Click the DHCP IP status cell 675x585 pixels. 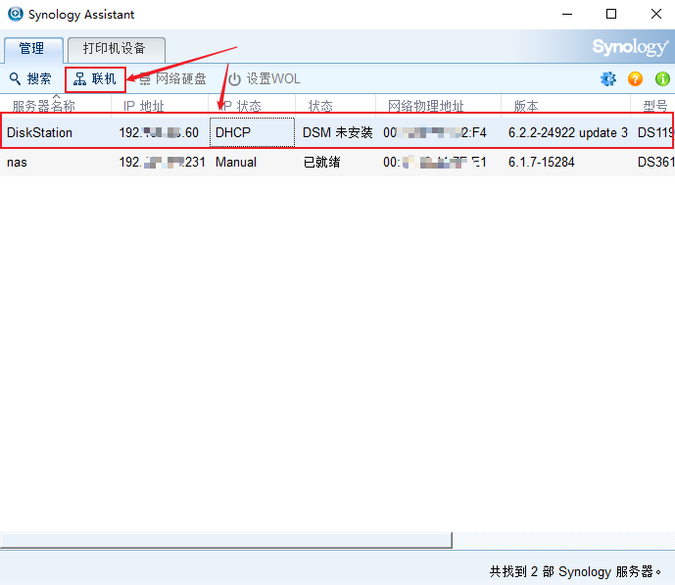(x=252, y=132)
